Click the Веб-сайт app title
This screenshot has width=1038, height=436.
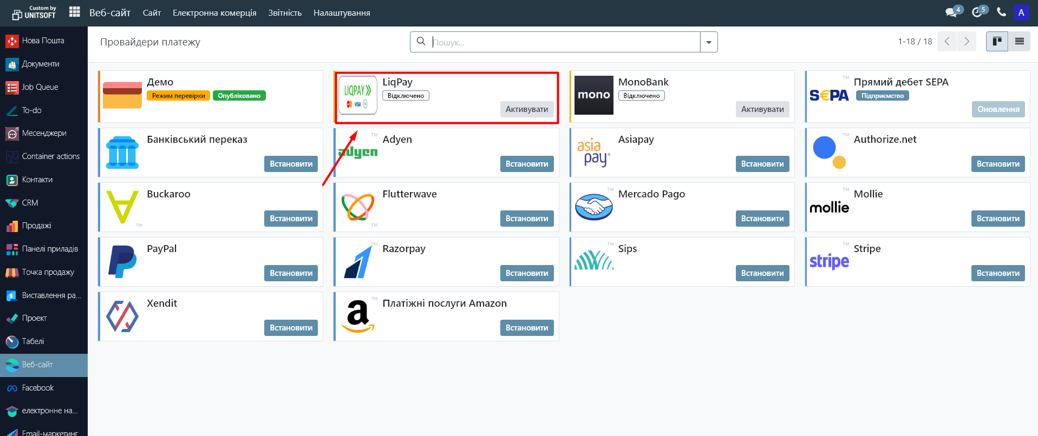pyautogui.click(x=110, y=12)
